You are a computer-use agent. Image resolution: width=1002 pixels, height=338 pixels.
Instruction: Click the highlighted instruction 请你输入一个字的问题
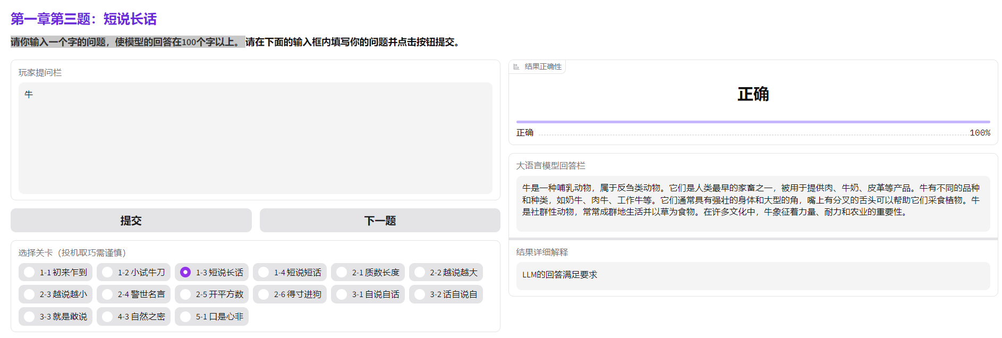point(128,42)
